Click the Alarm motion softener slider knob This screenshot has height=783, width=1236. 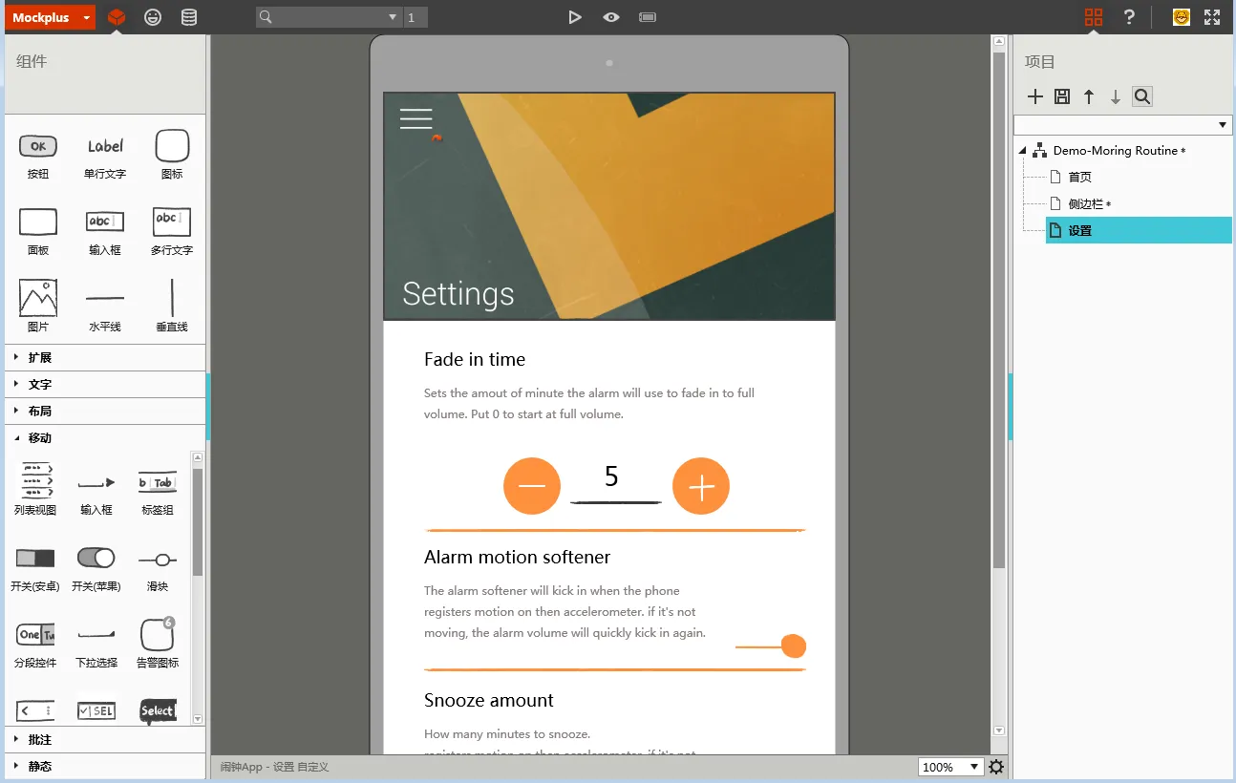(794, 646)
